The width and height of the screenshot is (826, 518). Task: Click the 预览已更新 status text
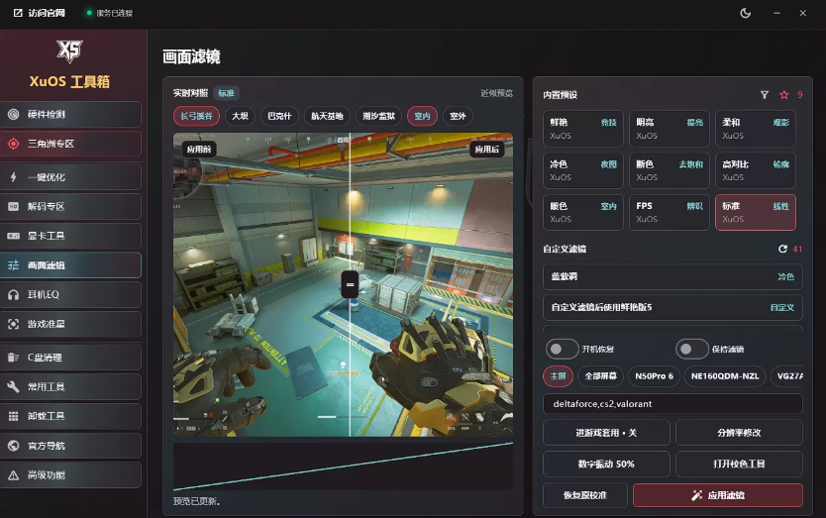[x=197, y=501]
